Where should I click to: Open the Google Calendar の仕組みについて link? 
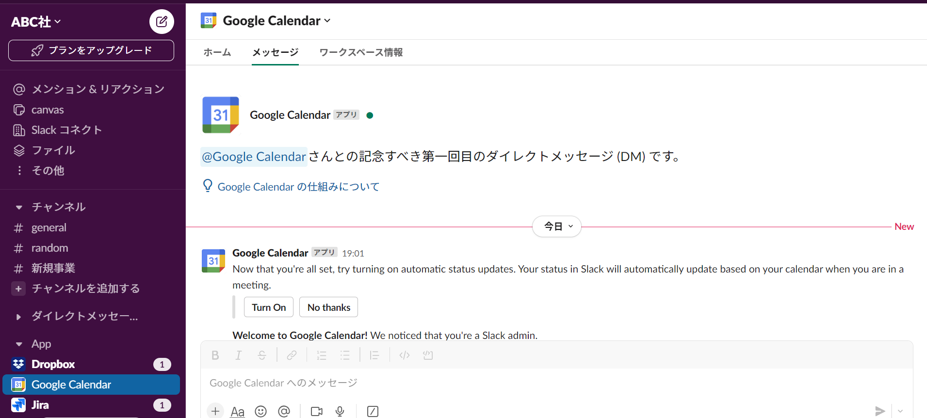(298, 187)
